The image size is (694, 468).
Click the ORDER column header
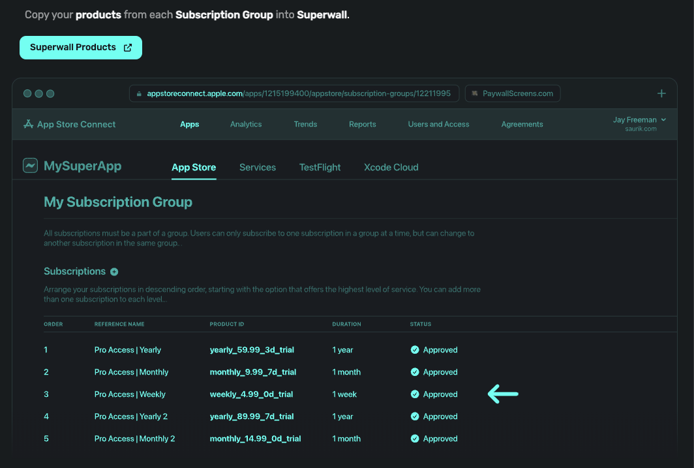(x=53, y=324)
